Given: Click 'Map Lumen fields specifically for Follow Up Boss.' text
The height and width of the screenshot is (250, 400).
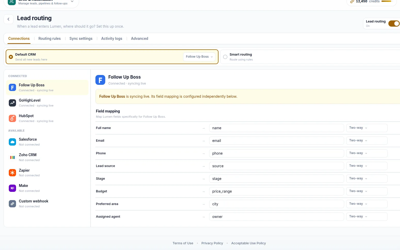Looking at the screenshot, I should point(131,117).
